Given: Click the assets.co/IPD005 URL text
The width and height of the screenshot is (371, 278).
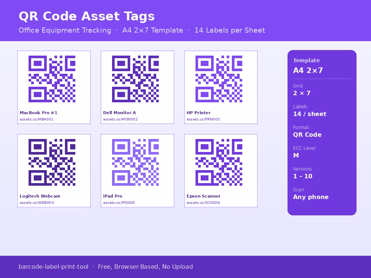Looking at the screenshot, I should pyautogui.click(x=119, y=203).
